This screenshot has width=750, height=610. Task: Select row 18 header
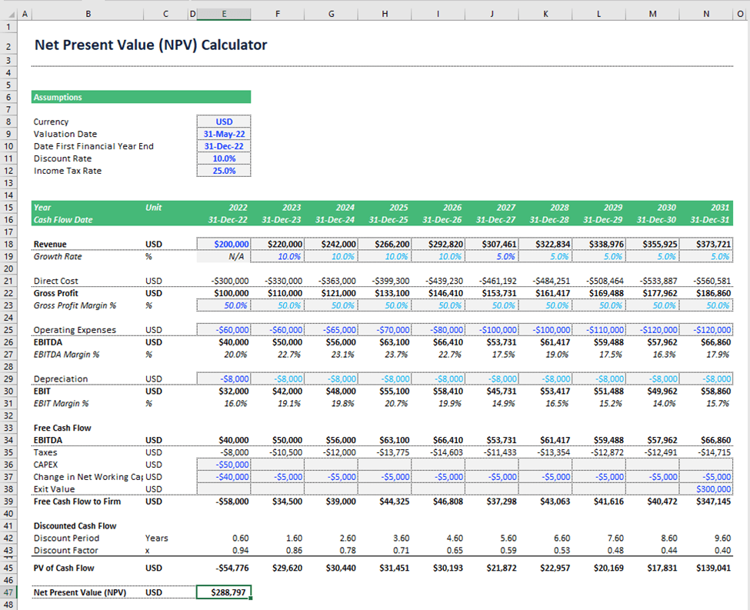click(8, 244)
